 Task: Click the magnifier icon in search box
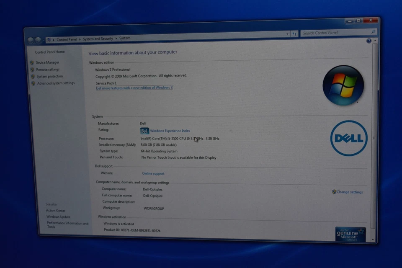pyautogui.click(x=373, y=32)
